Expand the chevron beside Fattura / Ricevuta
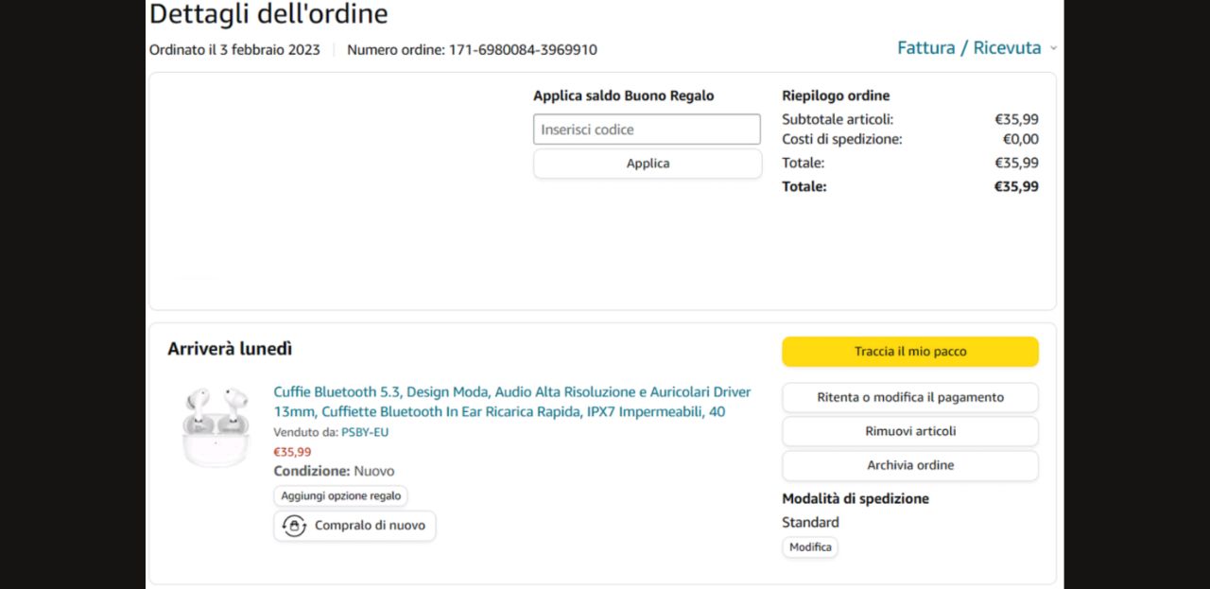 coord(1053,48)
